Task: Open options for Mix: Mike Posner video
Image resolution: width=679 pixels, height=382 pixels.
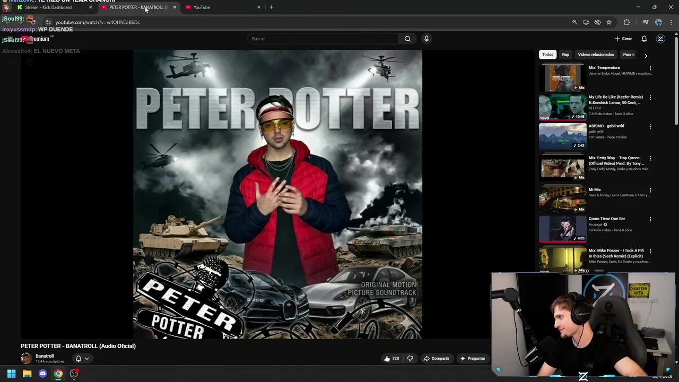Action: point(650,251)
